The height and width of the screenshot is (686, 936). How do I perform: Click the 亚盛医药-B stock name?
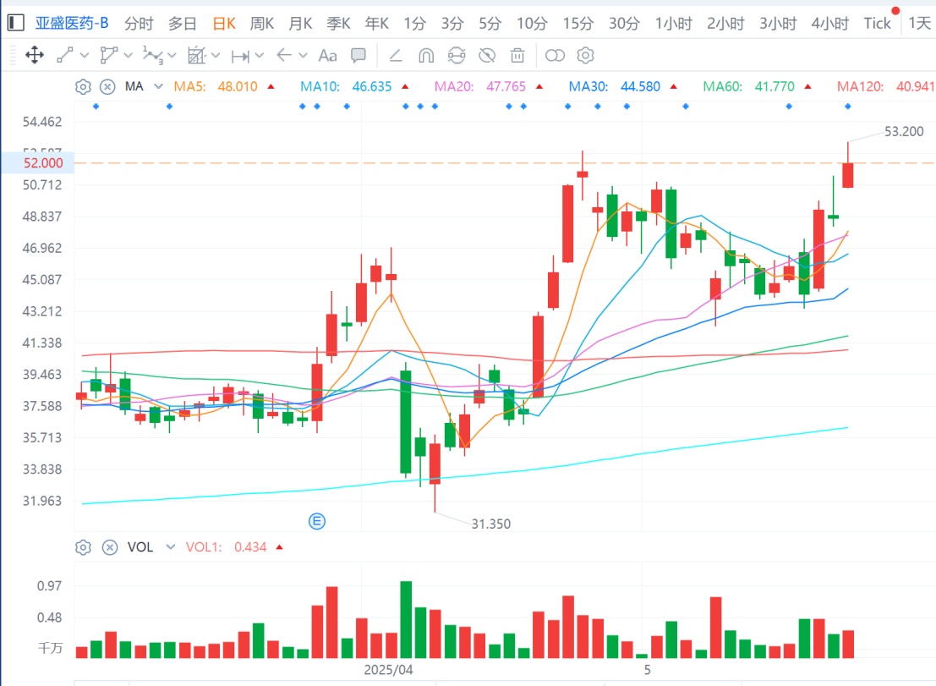(72, 24)
